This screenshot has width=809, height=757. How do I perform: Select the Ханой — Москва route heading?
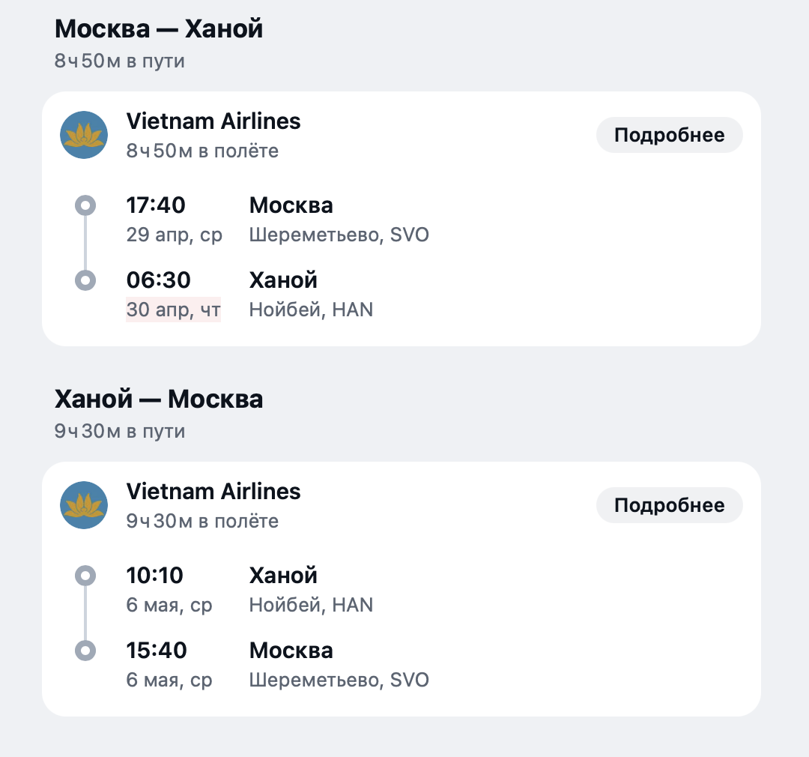(159, 399)
